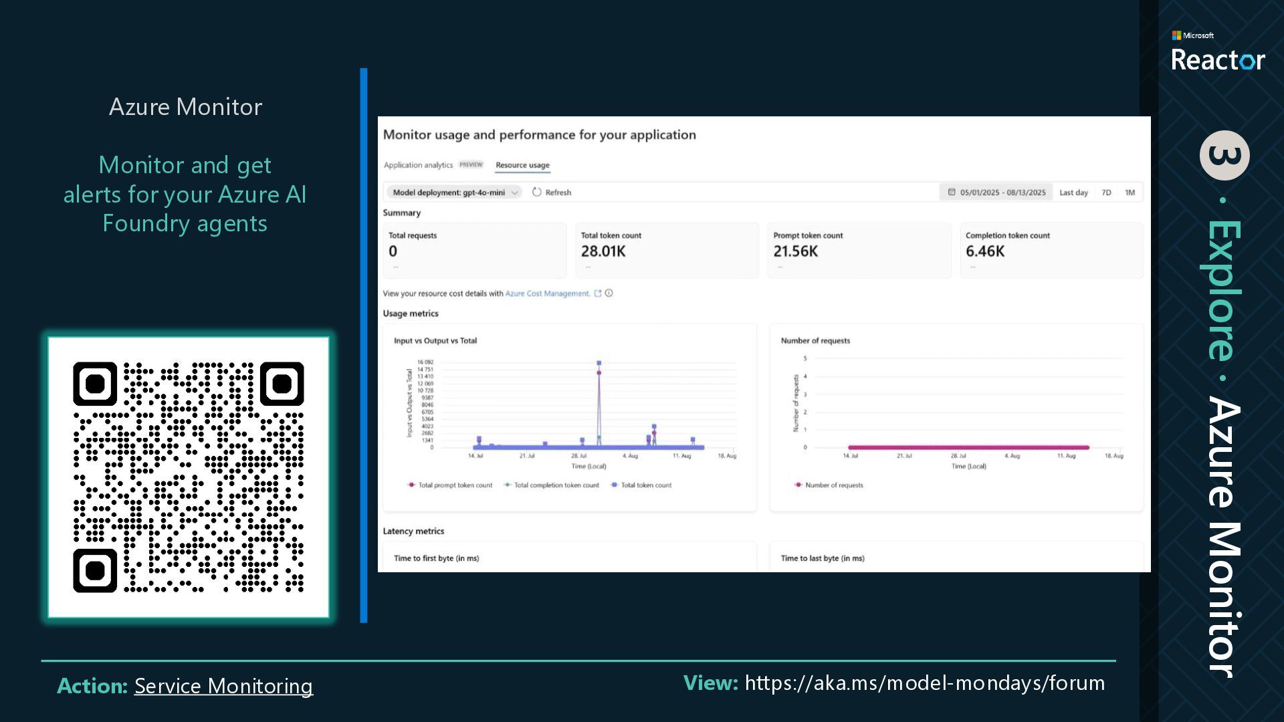Click the Summary section heading
This screenshot has height=722, width=1284.
point(401,213)
